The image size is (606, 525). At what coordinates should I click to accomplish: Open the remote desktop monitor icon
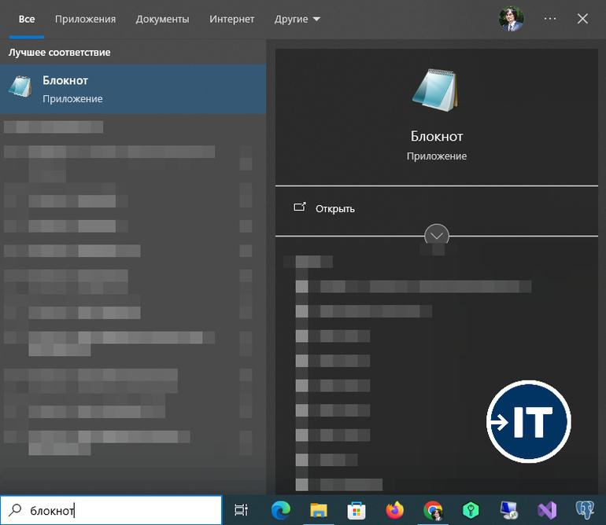[x=508, y=510]
